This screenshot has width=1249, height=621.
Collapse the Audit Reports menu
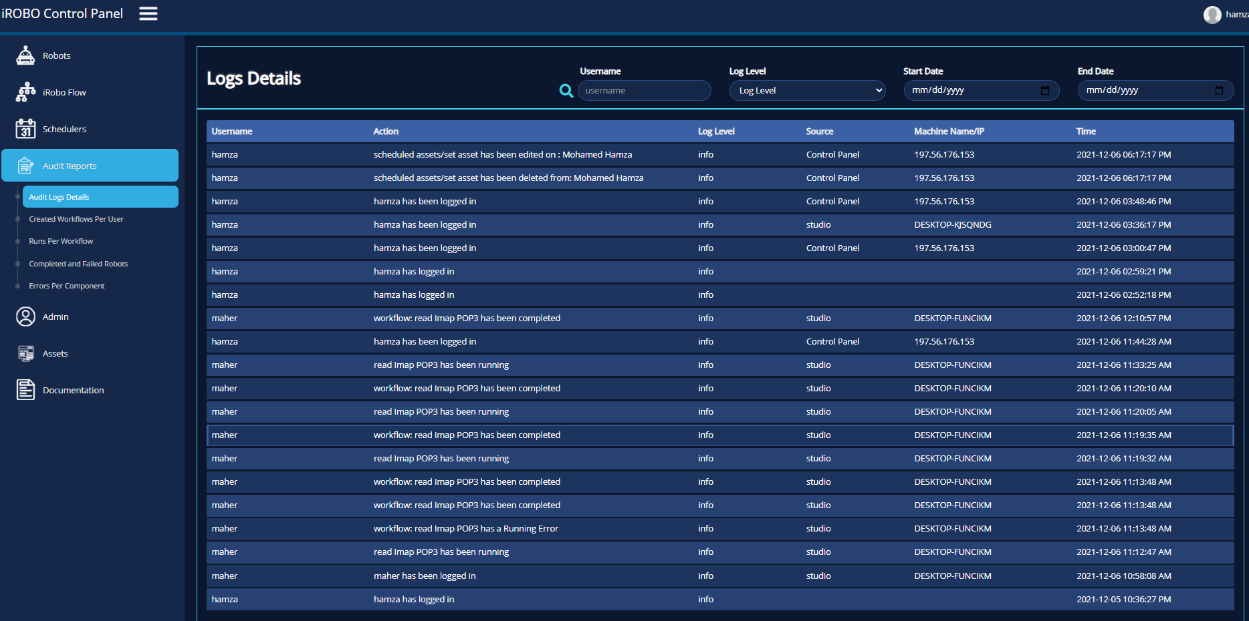tap(90, 166)
